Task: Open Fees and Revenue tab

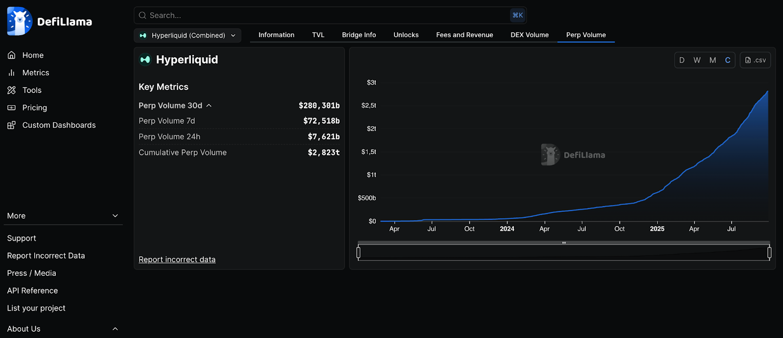Action: [x=464, y=35]
